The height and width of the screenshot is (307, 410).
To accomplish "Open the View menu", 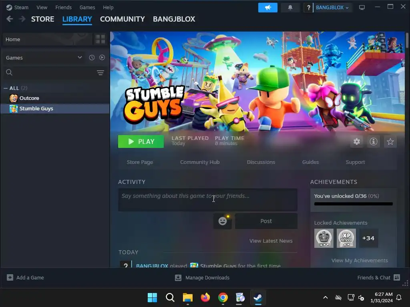I will tap(42, 7).
